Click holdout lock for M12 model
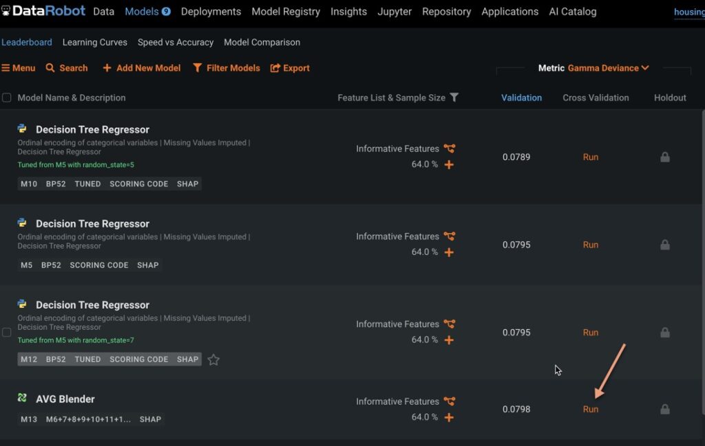Image resolution: width=705 pixels, height=446 pixels. coord(665,333)
